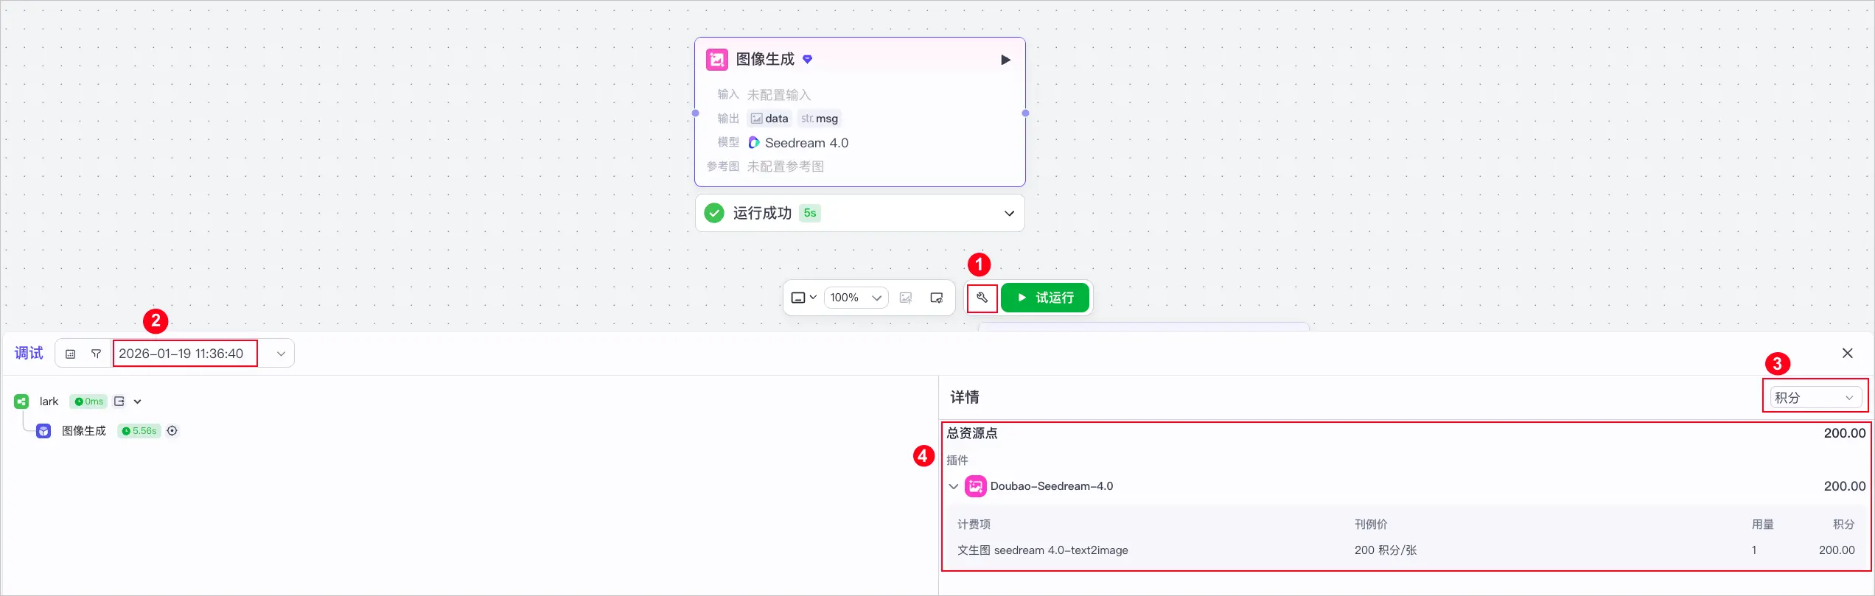This screenshot has width=1875, height=596.
Task: Click the 未配置参考图 text in node
Action: point(786,166)
